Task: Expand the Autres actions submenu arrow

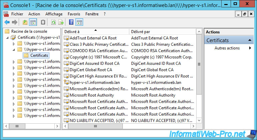Action: pos(250,48)
